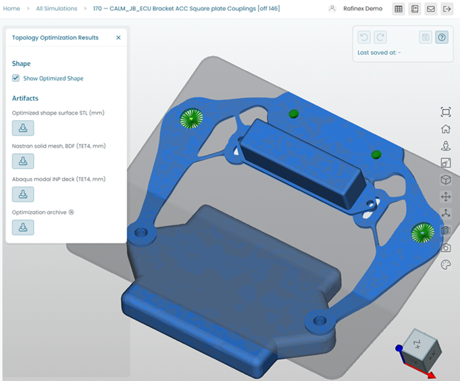Viewport: 460px width, 381px height.
Task: Uncheck Show Optimized Shape checkbox
Action: (16, 78)
